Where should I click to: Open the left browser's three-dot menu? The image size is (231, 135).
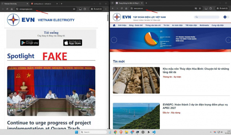tap(106, 9)
